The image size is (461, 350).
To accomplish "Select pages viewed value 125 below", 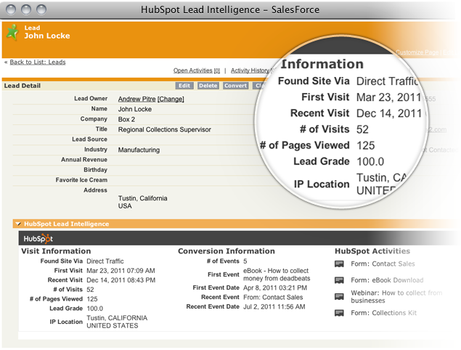I will [92, 299].
